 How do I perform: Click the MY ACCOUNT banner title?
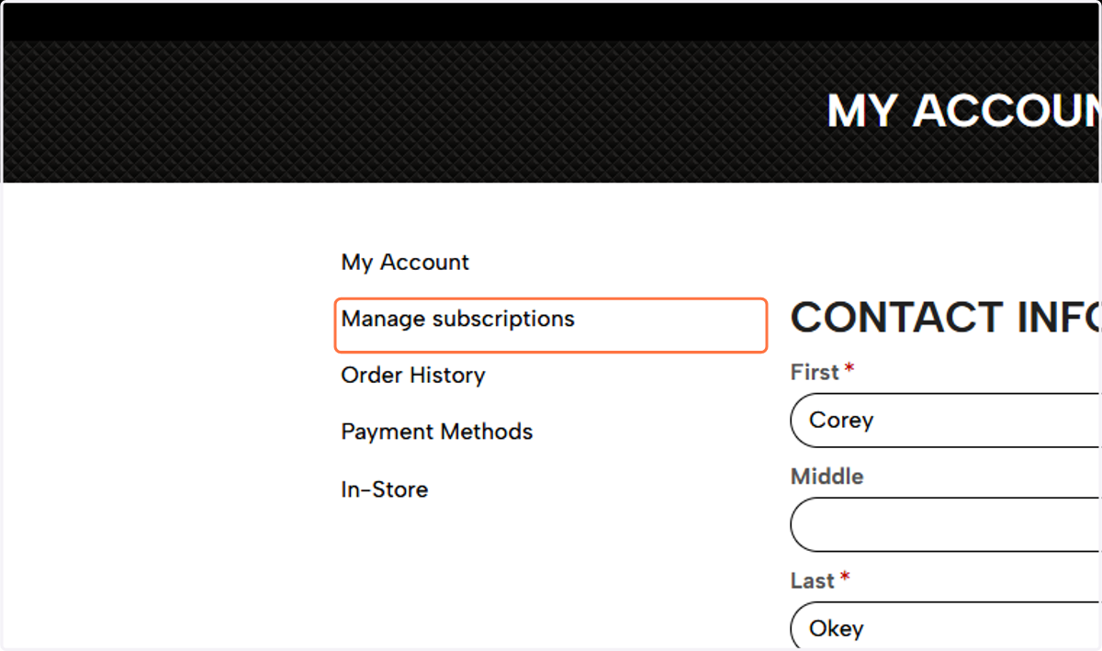(x=963, y=111)
